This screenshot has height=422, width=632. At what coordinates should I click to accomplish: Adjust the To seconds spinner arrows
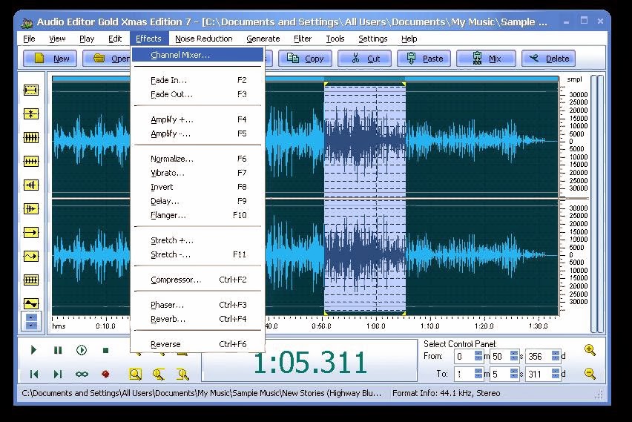click(514, 374)
